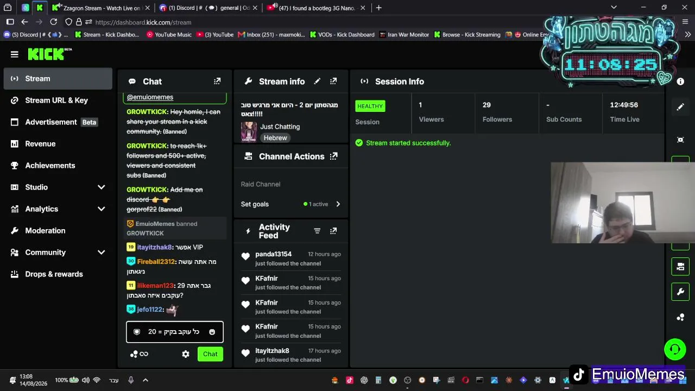Pop out the Stream info panel
Viewport: 695px width, 391px height.
tap(333, 81)
